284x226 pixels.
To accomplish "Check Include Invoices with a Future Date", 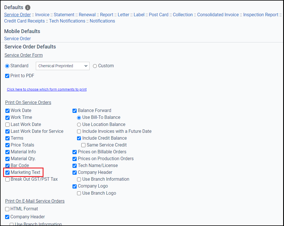I will coord(79,131).
